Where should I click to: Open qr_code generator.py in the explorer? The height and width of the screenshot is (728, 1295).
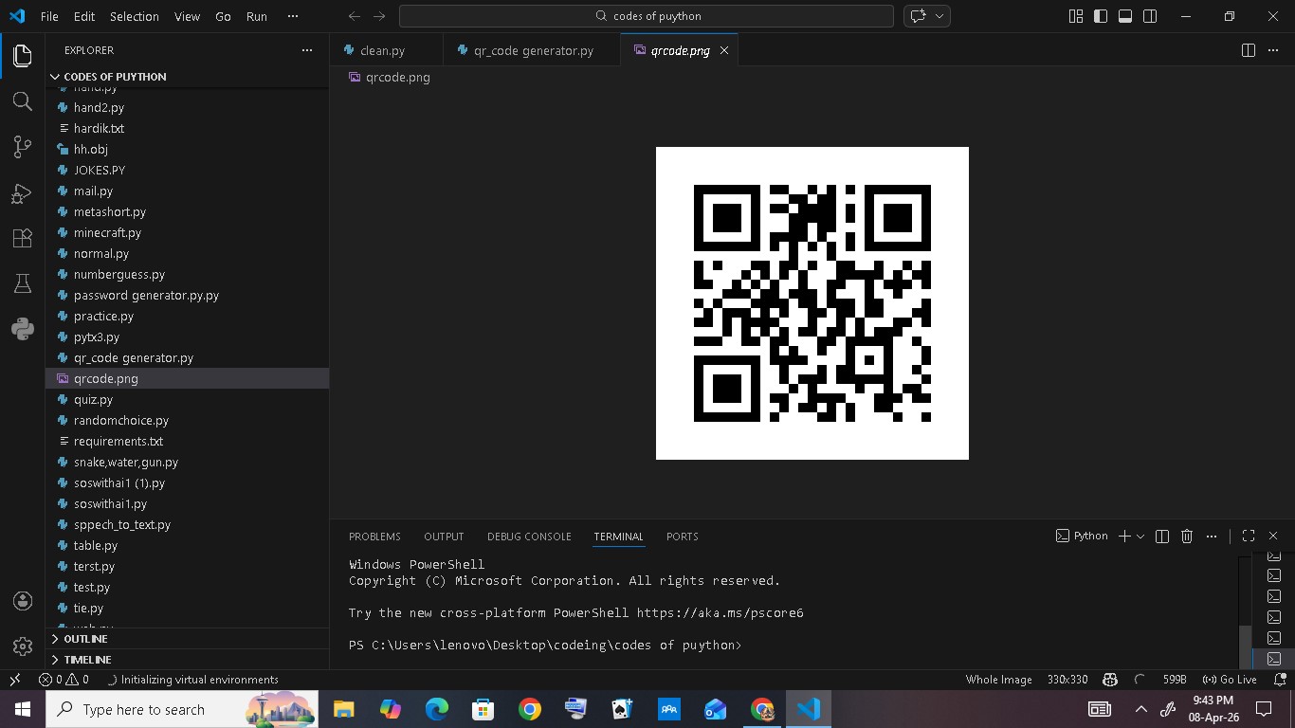tap(188, 357)
